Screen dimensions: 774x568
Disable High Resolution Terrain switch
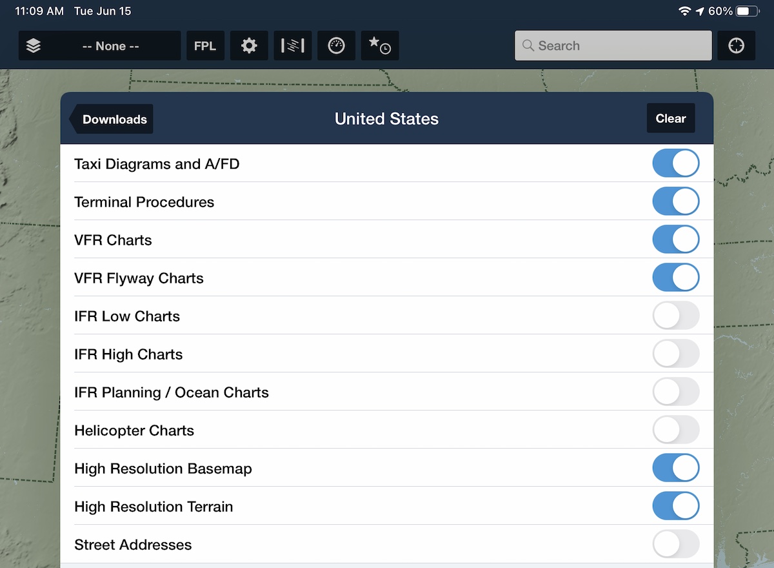click(x=676, y=506)
